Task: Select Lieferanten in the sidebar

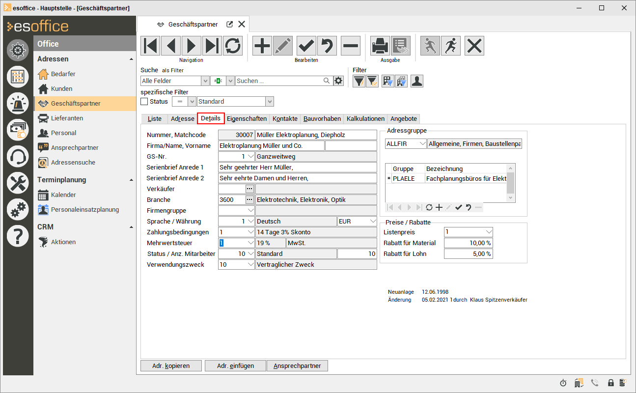Action: coord(67,118)
